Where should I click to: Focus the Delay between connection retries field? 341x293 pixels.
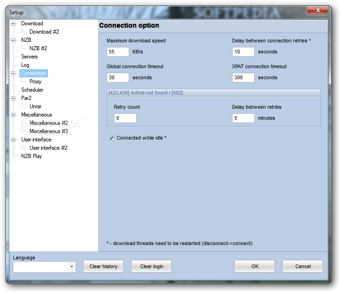coord(243,52)
